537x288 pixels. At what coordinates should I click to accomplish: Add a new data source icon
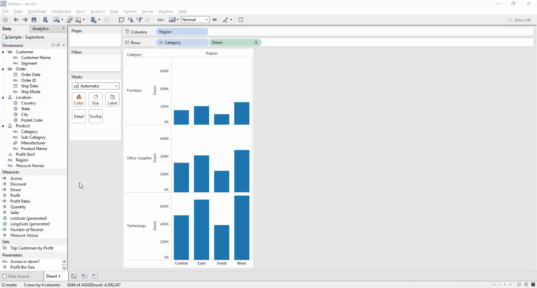pos(46,20)
